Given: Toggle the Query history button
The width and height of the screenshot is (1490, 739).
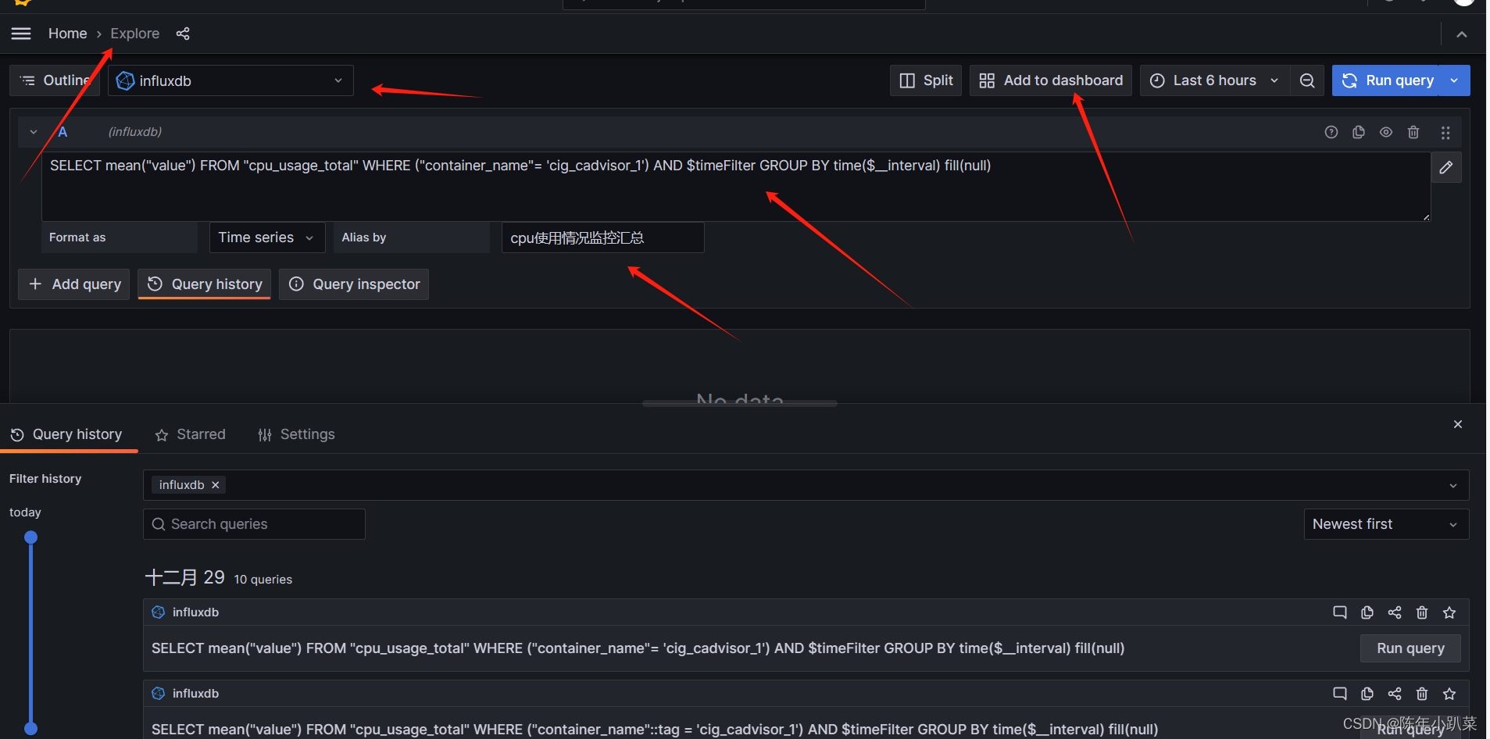Looking at the screenshot, I should pos(205,284).
